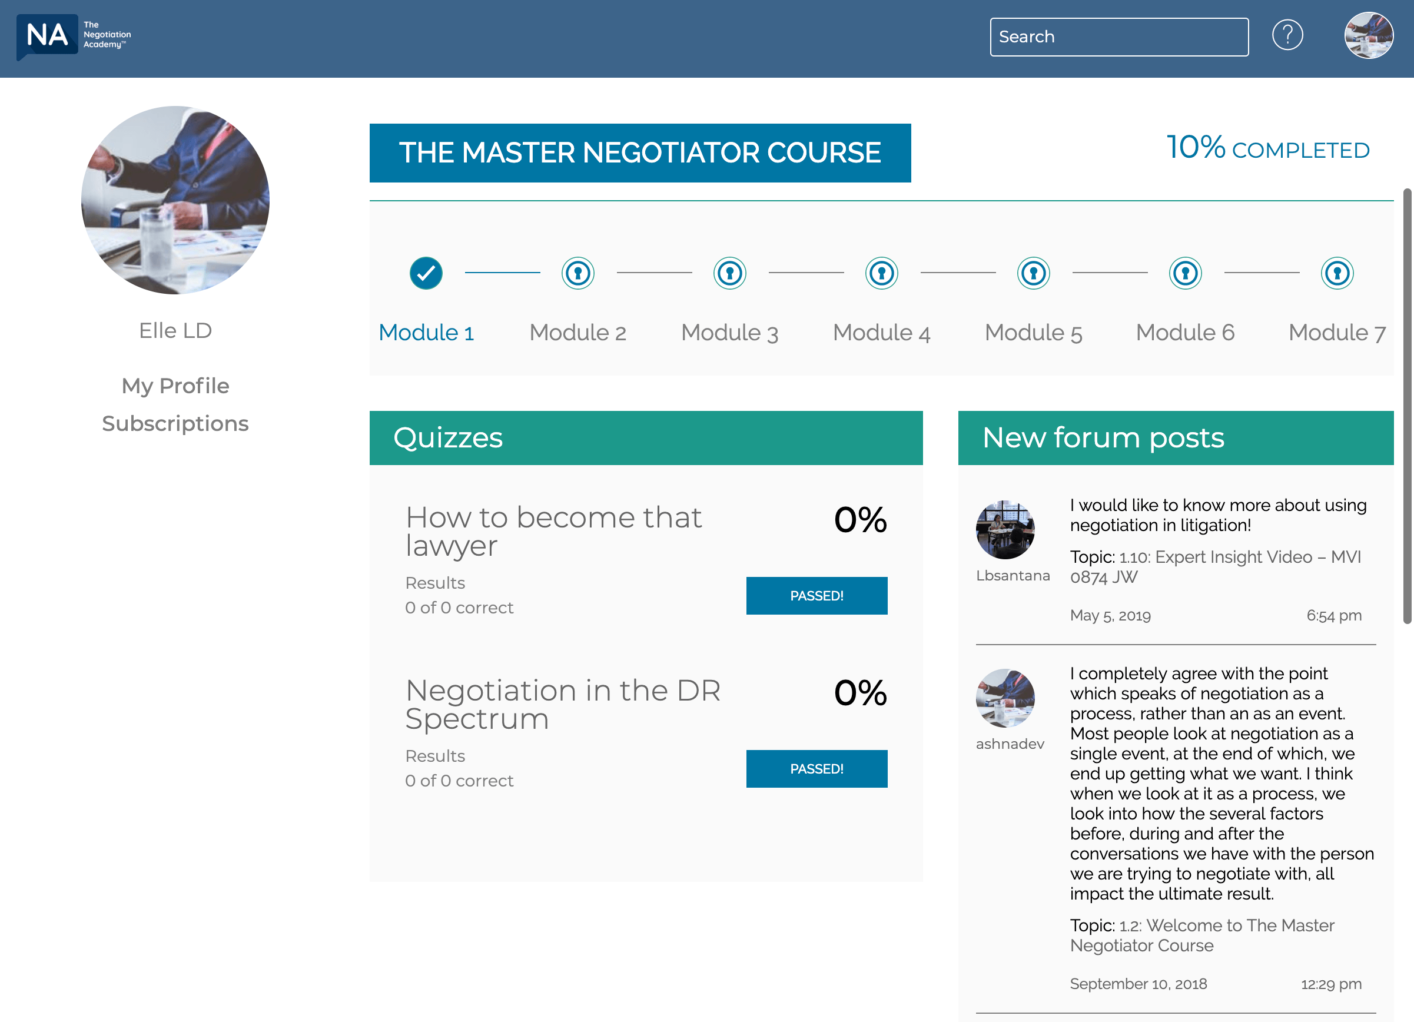Click the '6:54 pm' post time
This screenshot has height=1022, width=1414.
[1333, 615]
